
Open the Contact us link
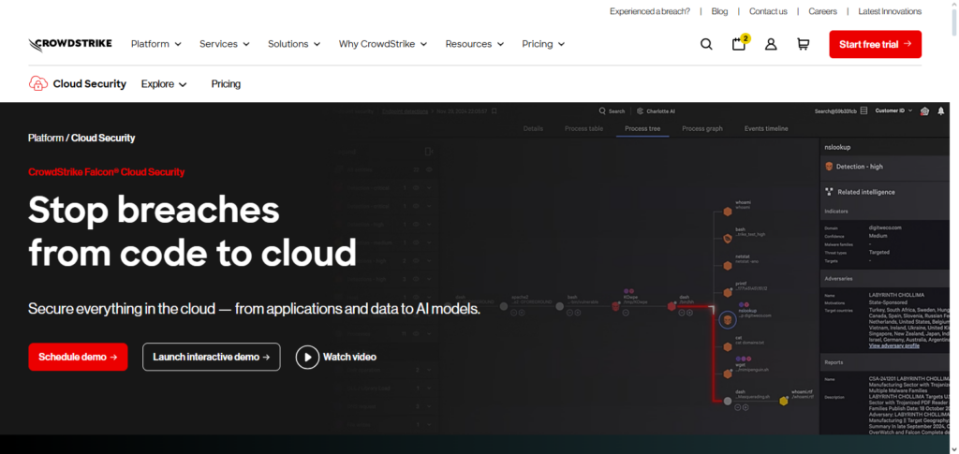click(x=768, y=11)
